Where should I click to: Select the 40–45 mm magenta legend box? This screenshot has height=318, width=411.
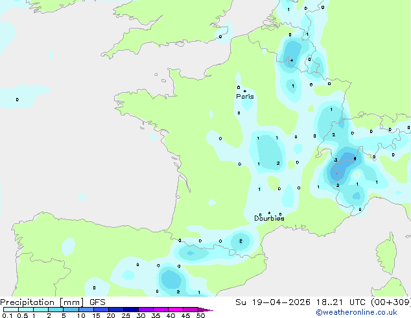(x=176, y=310)
